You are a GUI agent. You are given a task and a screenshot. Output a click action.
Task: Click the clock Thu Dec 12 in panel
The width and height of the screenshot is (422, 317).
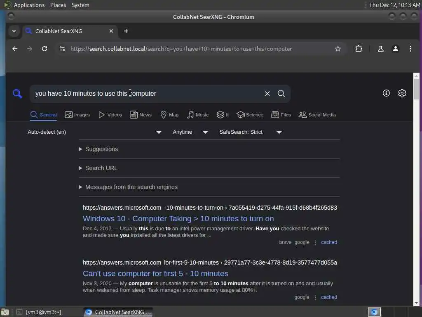point(394,5)
